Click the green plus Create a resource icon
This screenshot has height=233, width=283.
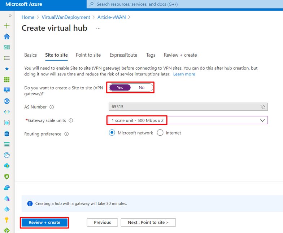pos(6,26)
